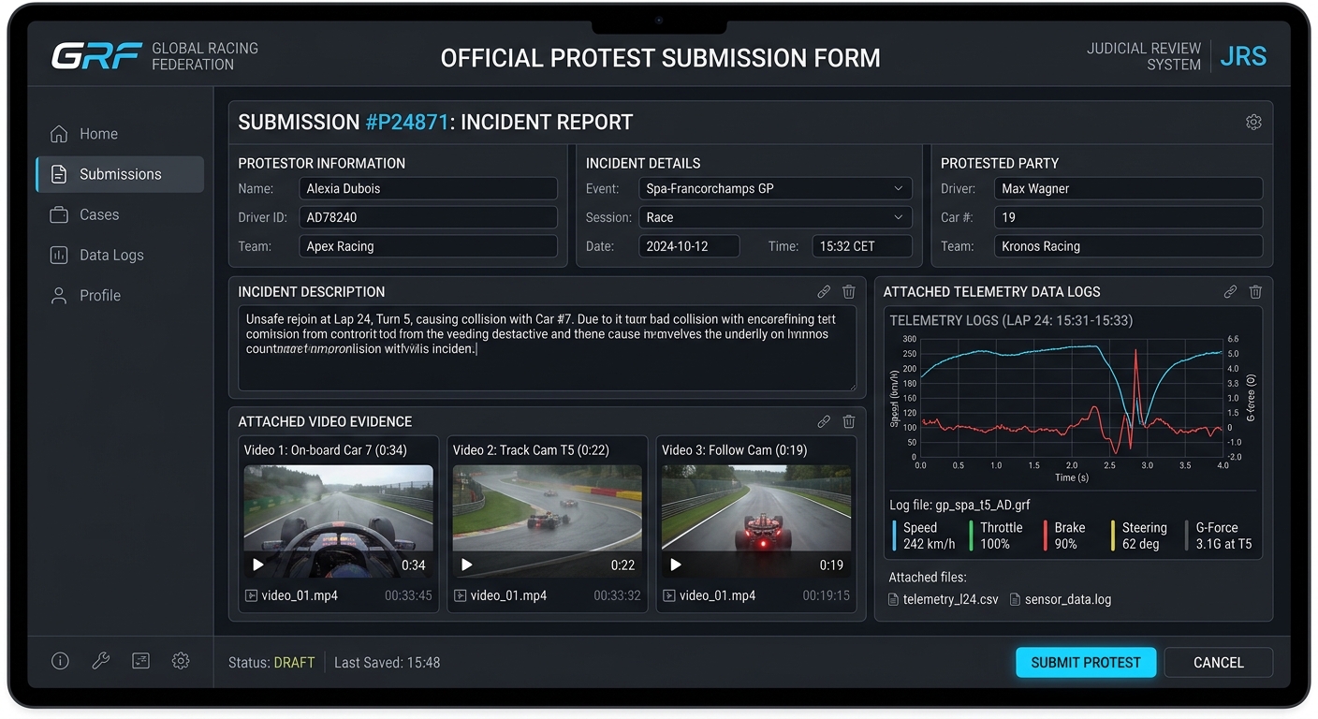Click the file icon next to 00:19:15
The image size is (1318, 719).
point(668,595)
